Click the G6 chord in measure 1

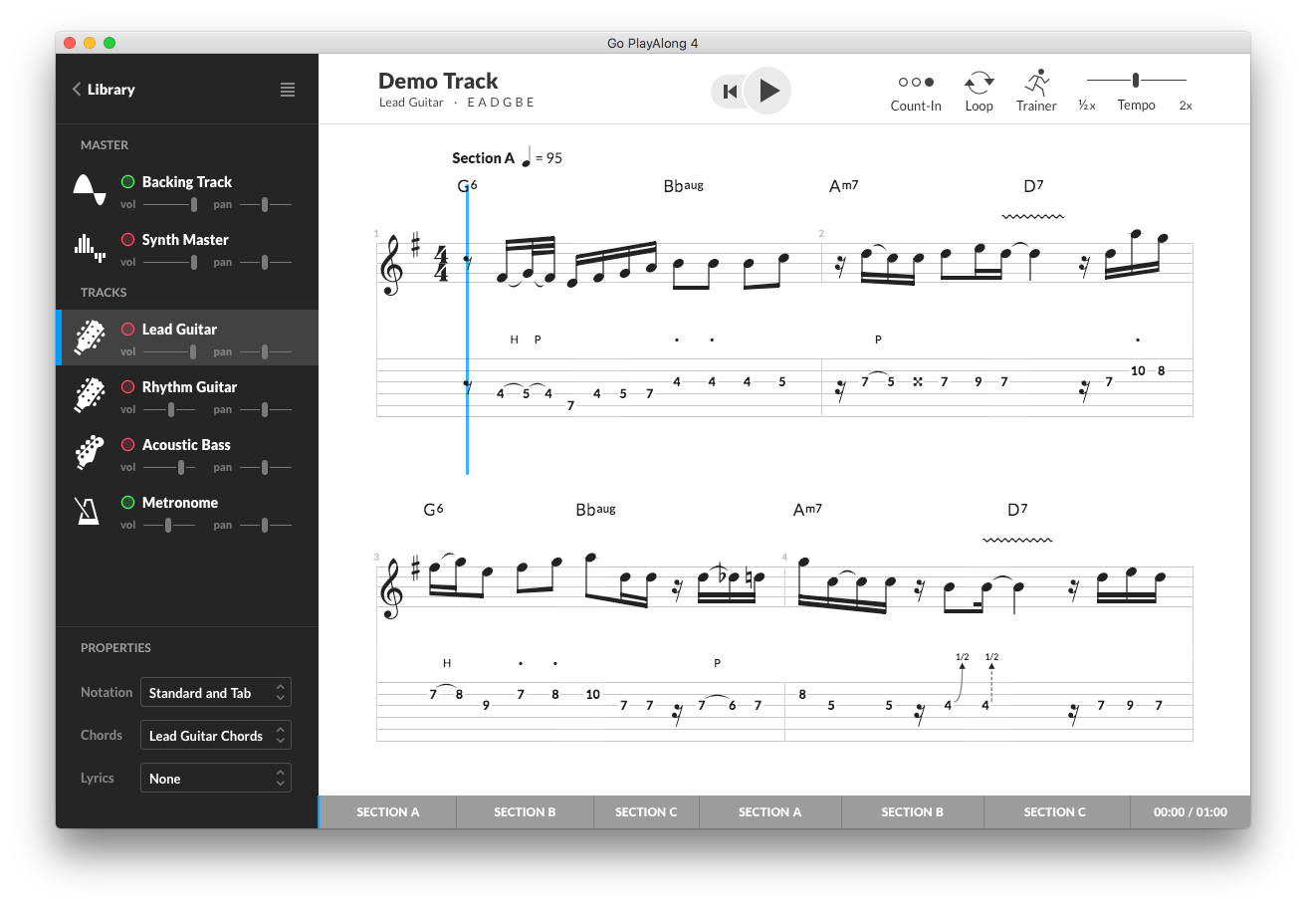[x=467, y=186]
